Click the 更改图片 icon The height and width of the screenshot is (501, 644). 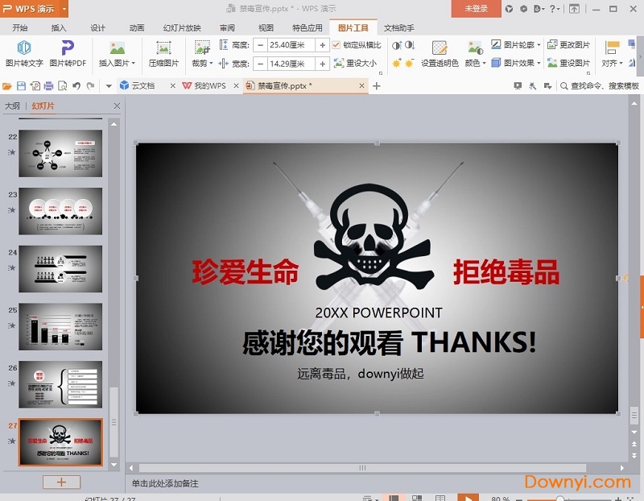click(568, 45)
